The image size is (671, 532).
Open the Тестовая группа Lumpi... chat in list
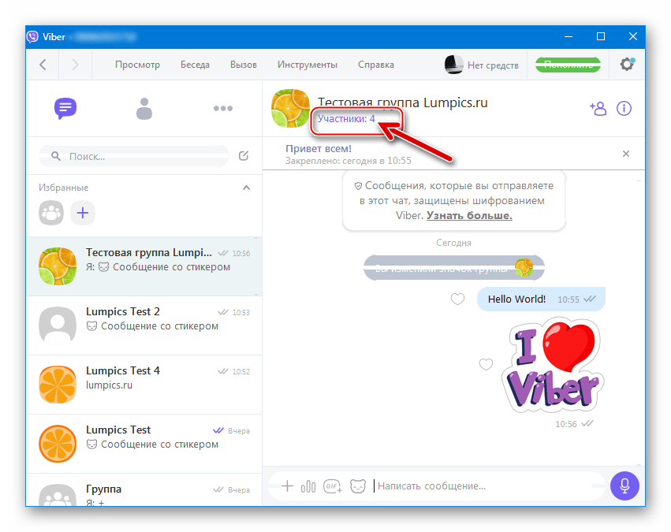tap(144, 266)
